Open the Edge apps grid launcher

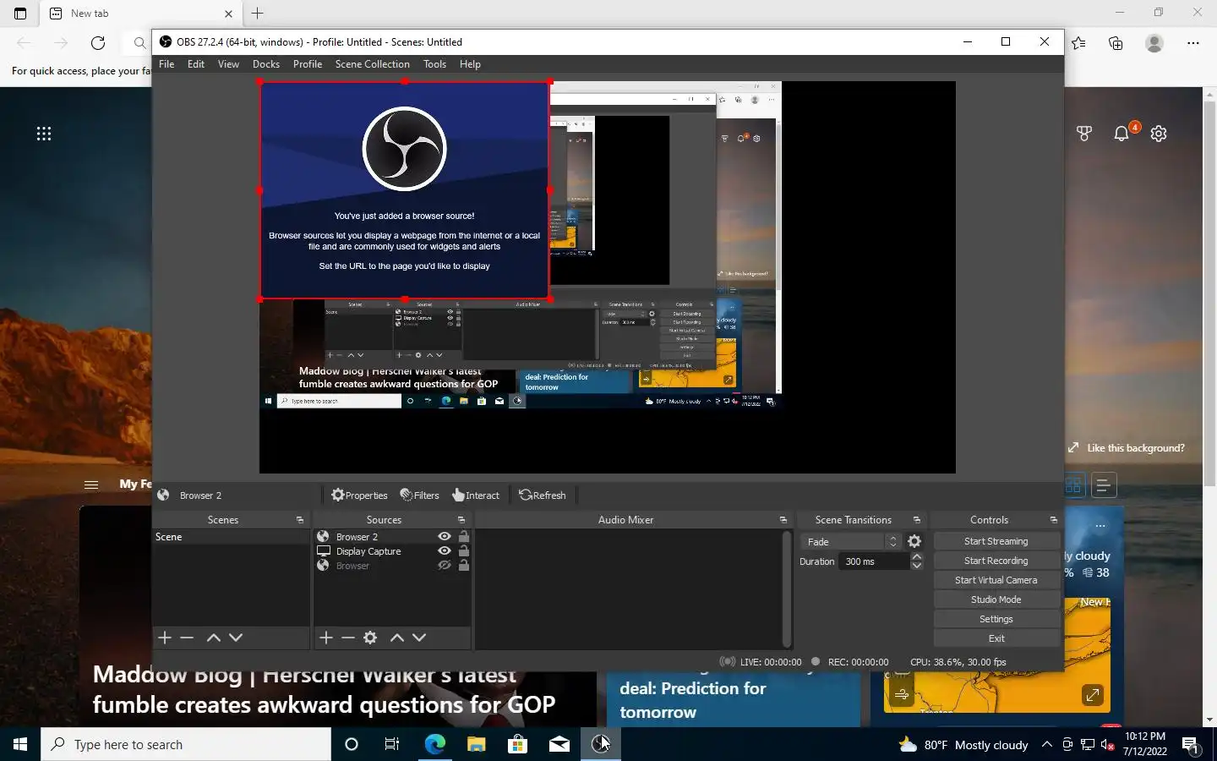pos(44,134)
